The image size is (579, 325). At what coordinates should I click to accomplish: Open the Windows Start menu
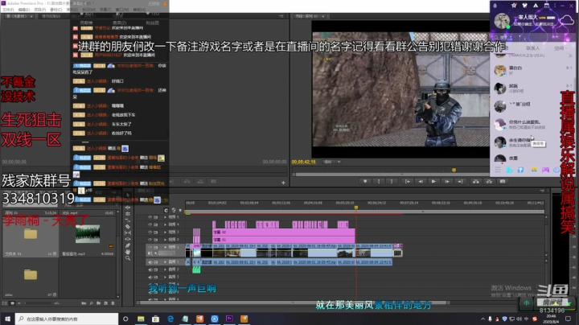click(x=7, y=319)
